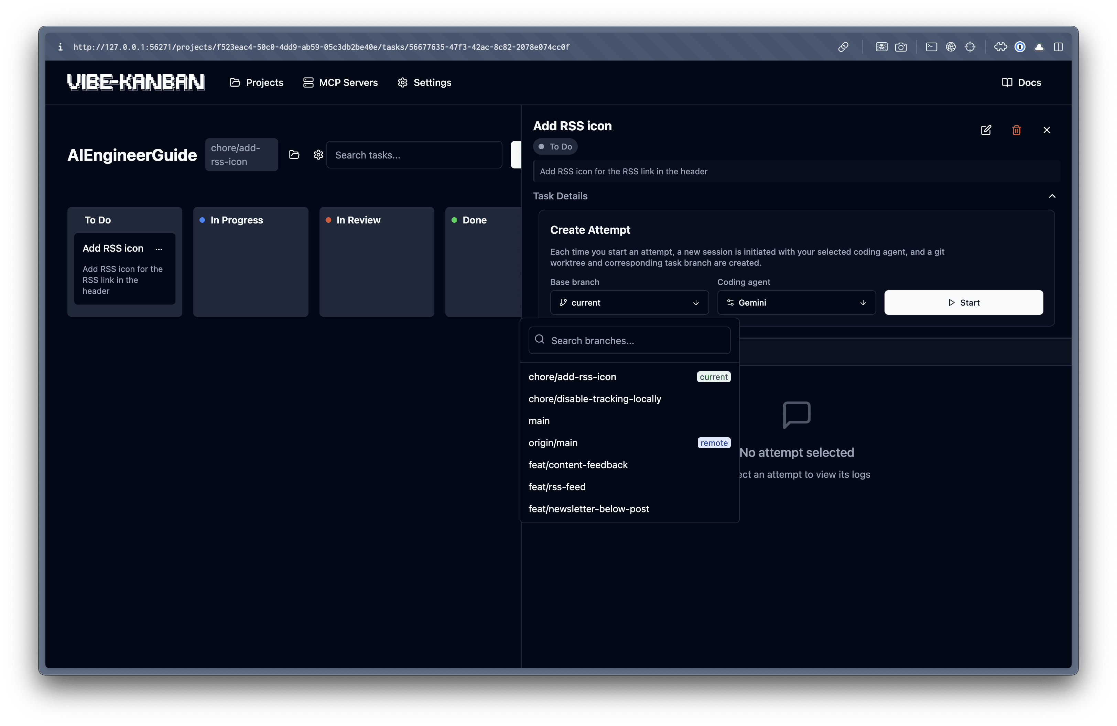Open the three-dot menu on Add RSS icon card
The height and width of the screenshot is (726, 1117).
(x=159, y=249)
